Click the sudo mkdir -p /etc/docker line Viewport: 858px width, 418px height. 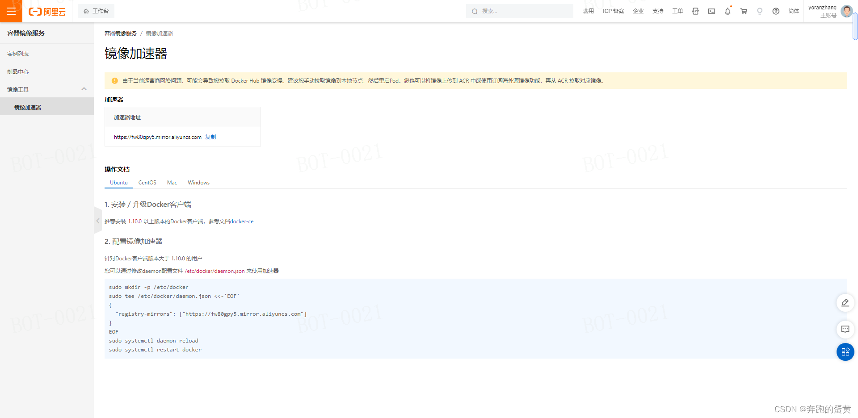[x=149, y=287]
